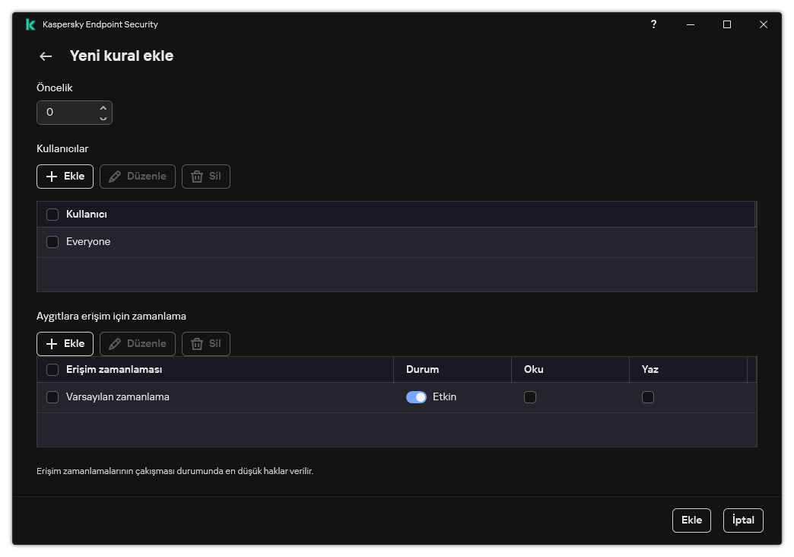Select all users via Kullanıcı header checkbox
The height and width of the screenshot is (557, 794).
point(52,215)
